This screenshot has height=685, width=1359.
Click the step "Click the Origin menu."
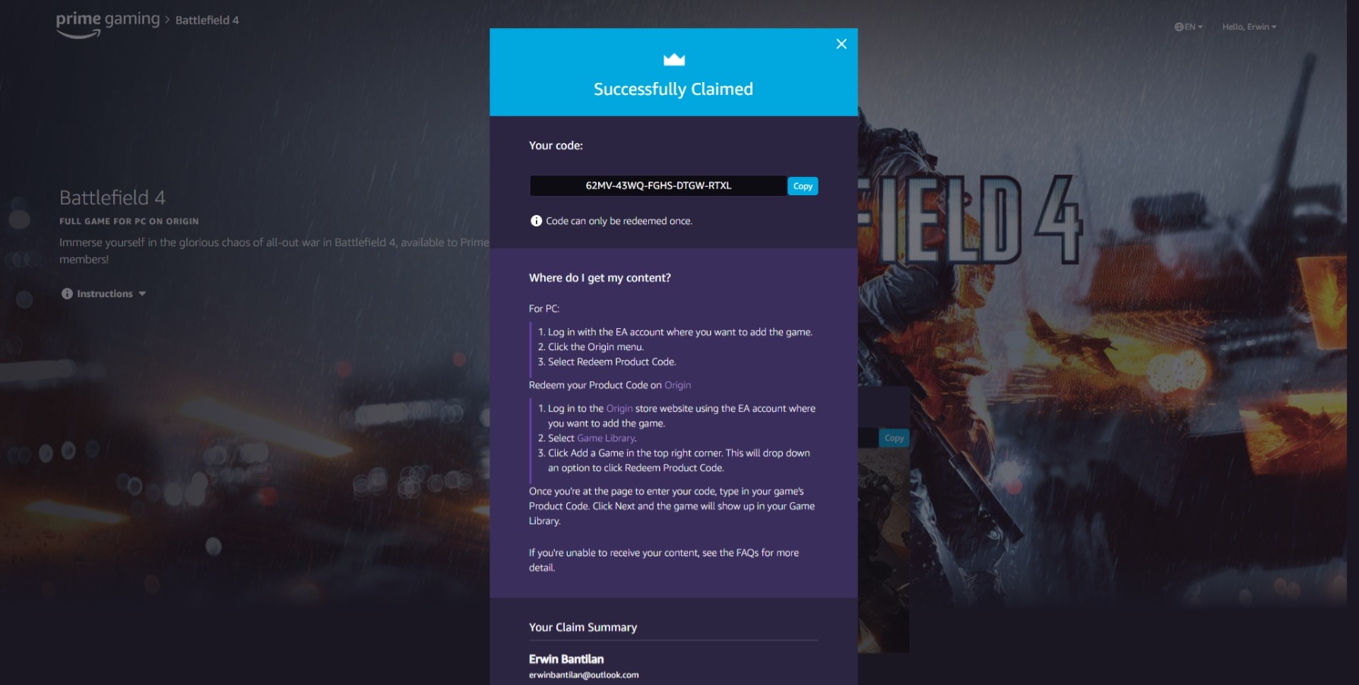596,347
